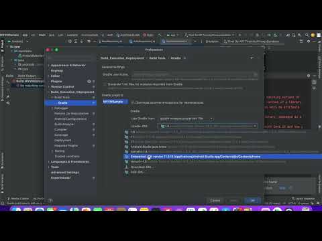Open the Layout Inspector tool window
Viewport: 322px width, 241px height.
pyautogui.click(x=303, y=199)
